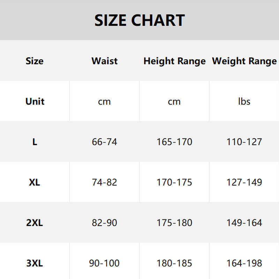The height and width of the screenshot is (279, 279).
Task: Click the 90-100 waist value
Action: click(x=105, y=263)
